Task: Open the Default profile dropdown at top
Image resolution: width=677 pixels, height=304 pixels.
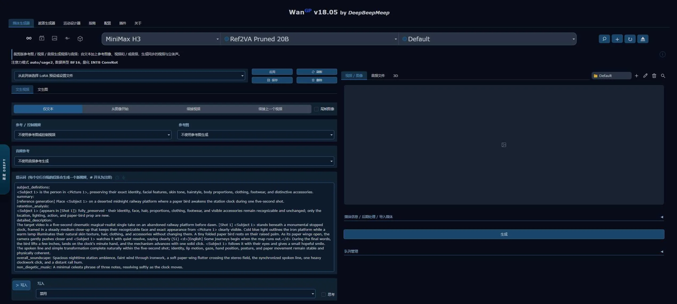Action: (488, 39)
